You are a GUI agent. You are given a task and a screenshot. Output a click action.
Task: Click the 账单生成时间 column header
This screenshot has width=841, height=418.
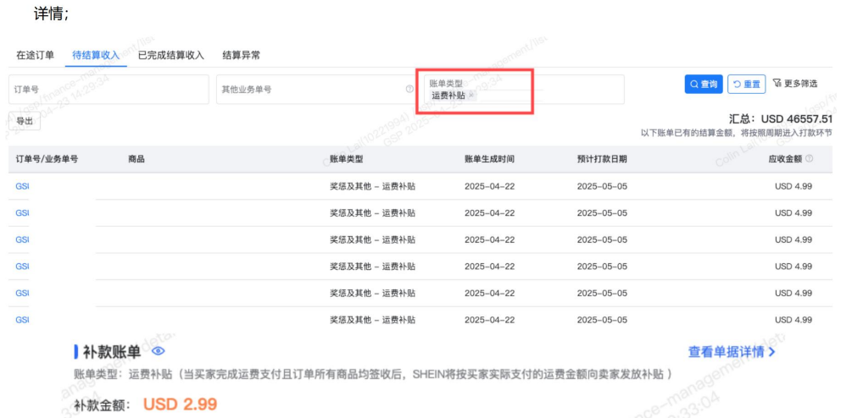pyautogui.click(x=489, y=159)
